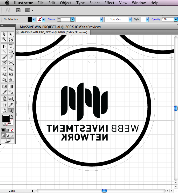The width and height of the screenshot is (178, 193).
Task: Select the Blend tool
Action: click(11, 92)
